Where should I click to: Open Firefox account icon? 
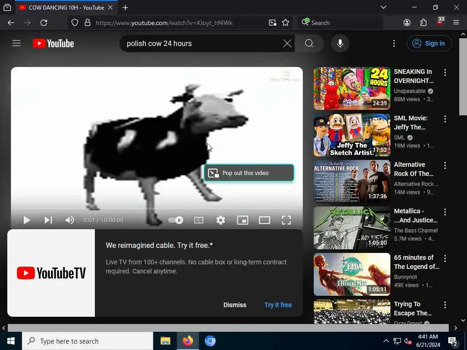[407, 23]
